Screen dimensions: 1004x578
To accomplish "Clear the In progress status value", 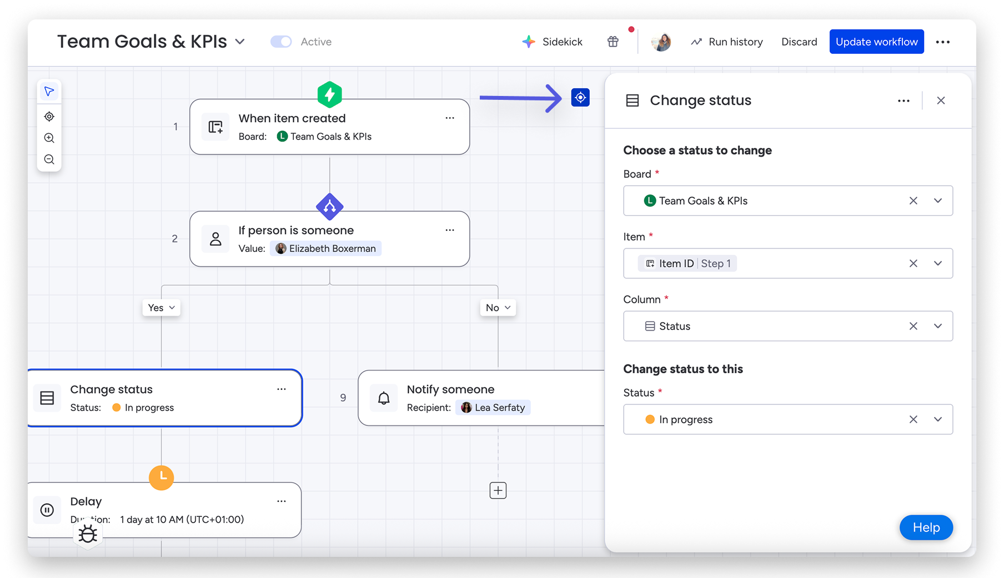I will [x=913, y=419].
